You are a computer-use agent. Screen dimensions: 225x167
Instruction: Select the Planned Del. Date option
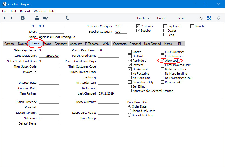pyautogui.click(x=129, y=111)
